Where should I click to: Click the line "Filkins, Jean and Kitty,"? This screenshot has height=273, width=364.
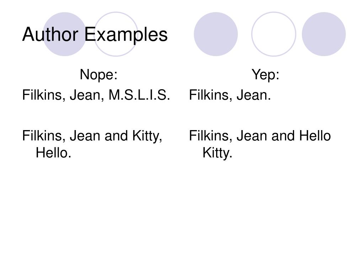click(x=92, y=135)
